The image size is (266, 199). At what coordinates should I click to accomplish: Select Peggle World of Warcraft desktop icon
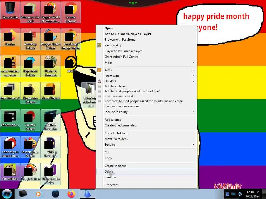(x=51, y=12)
